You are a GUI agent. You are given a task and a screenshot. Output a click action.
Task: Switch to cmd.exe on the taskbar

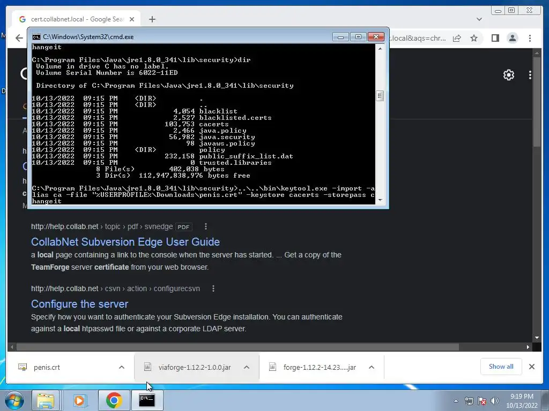(x=147, y=400)
